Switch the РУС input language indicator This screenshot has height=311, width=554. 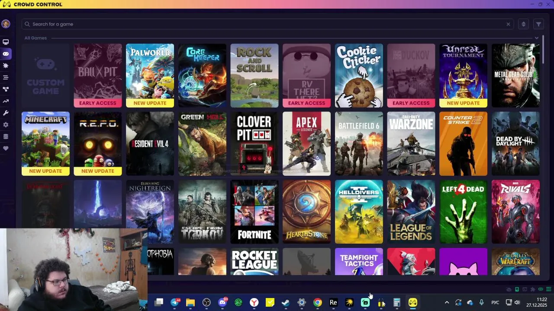point(495,303)
